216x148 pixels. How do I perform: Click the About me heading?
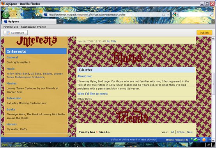[x=85, y=76]
